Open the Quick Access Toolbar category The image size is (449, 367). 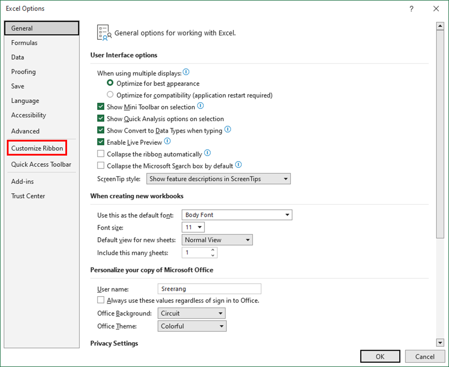tap(42, 164)
